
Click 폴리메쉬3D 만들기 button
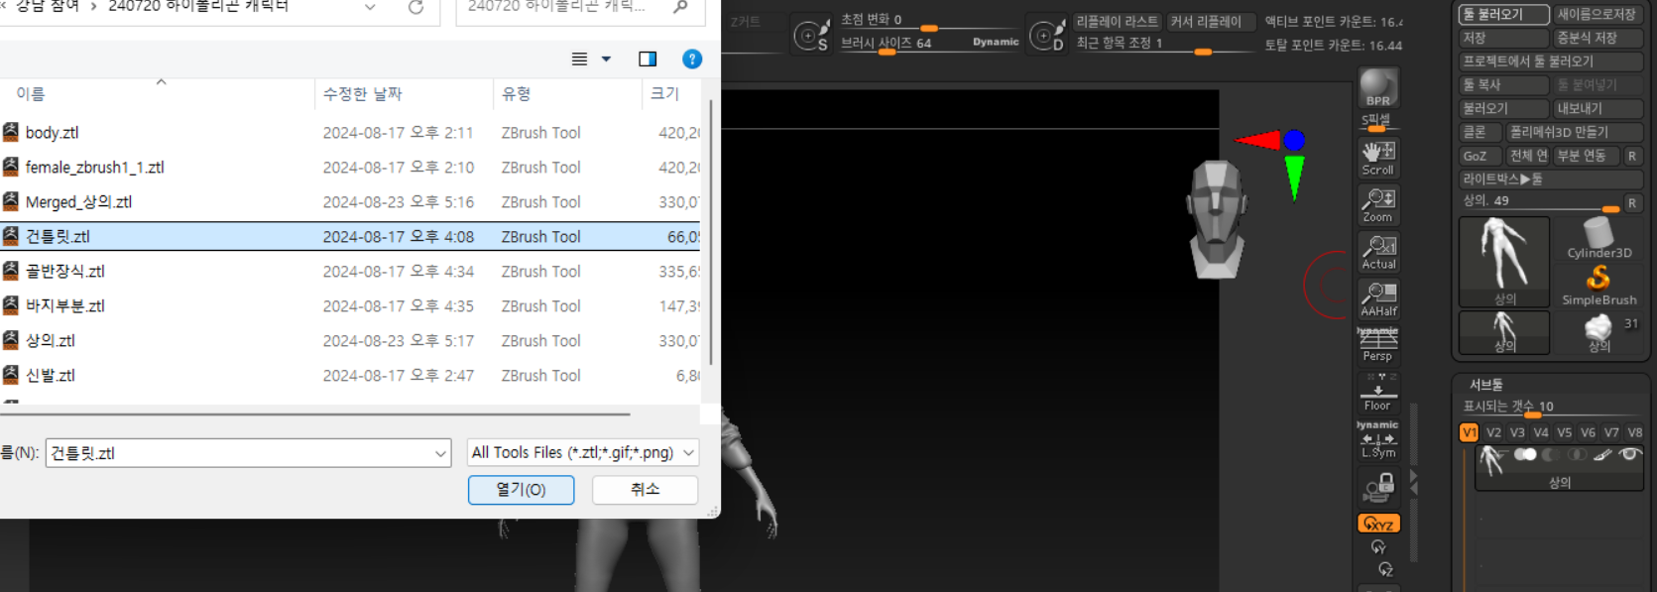tap(1573, 132)
